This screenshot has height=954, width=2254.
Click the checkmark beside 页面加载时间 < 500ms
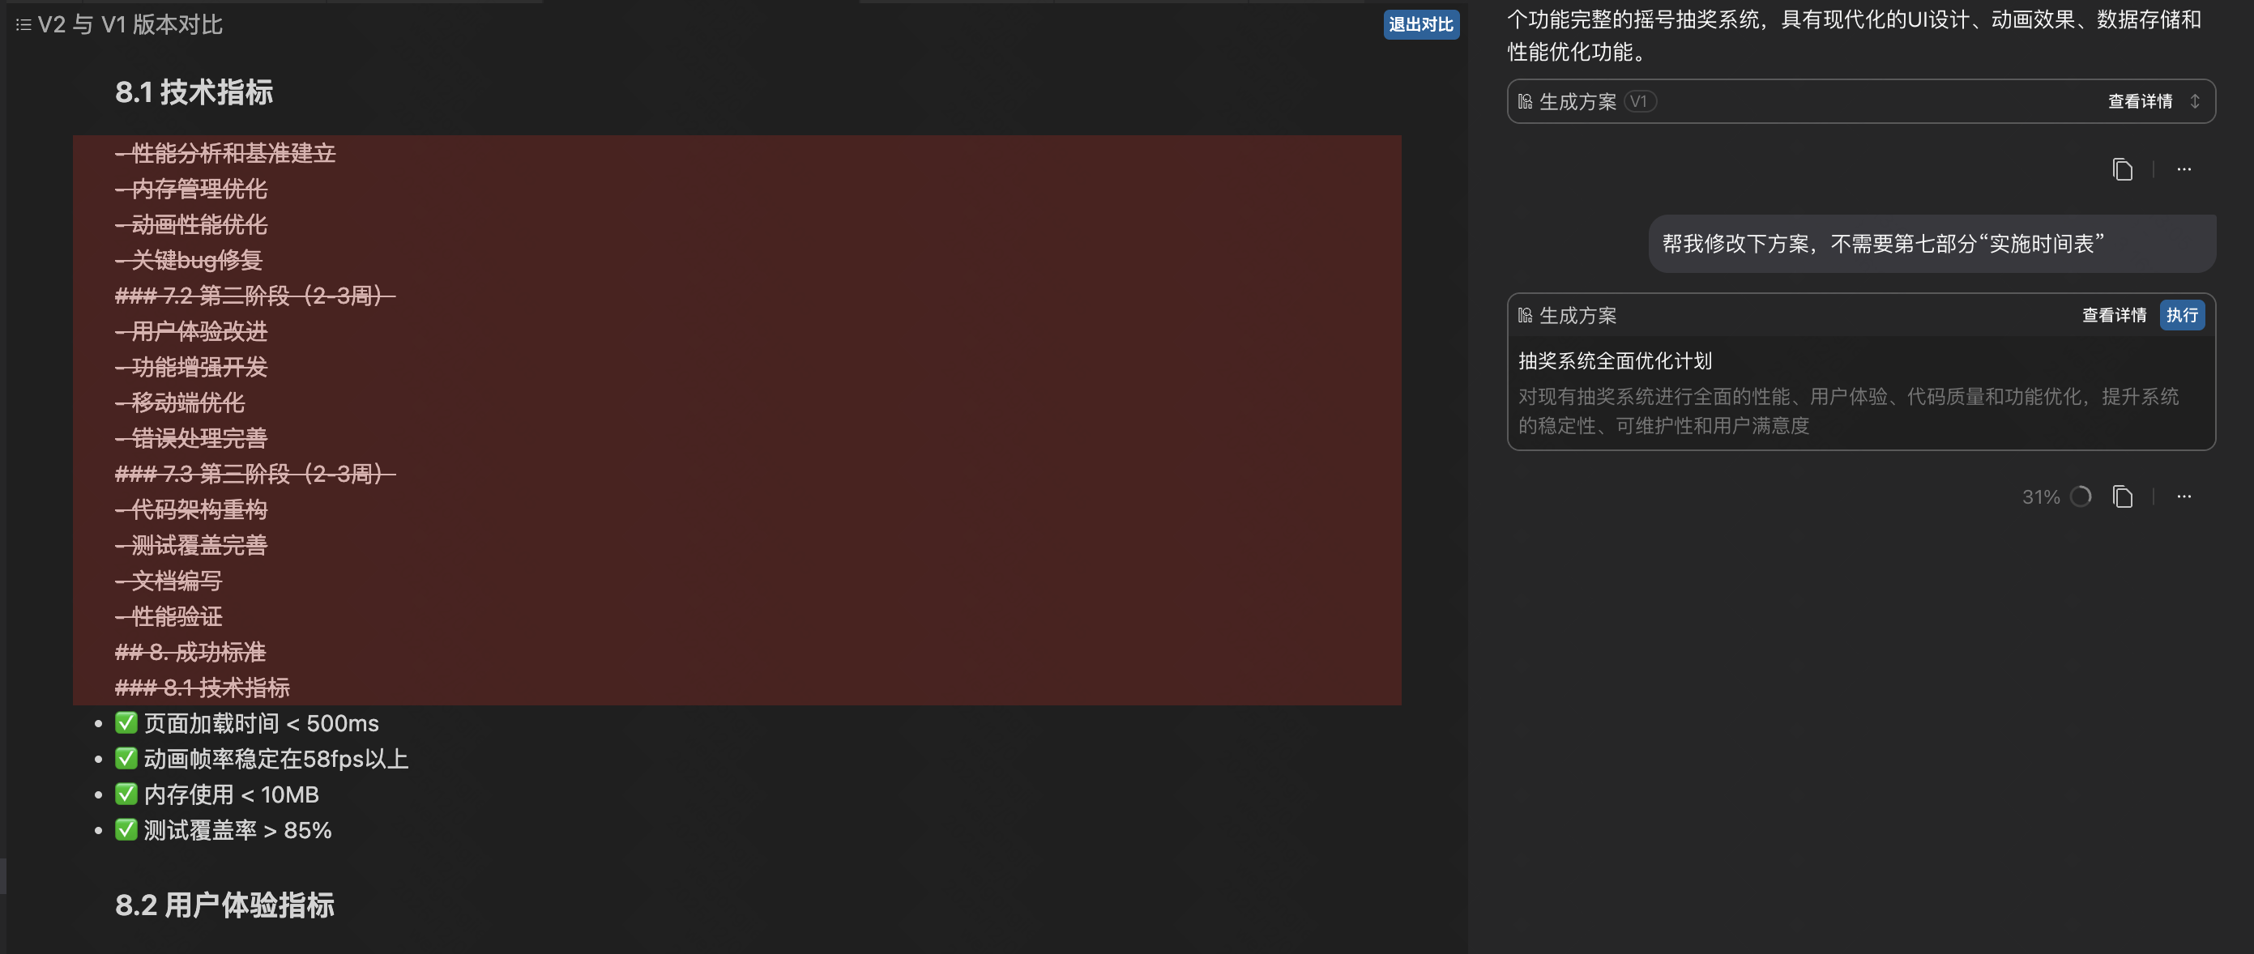[126, 722]
